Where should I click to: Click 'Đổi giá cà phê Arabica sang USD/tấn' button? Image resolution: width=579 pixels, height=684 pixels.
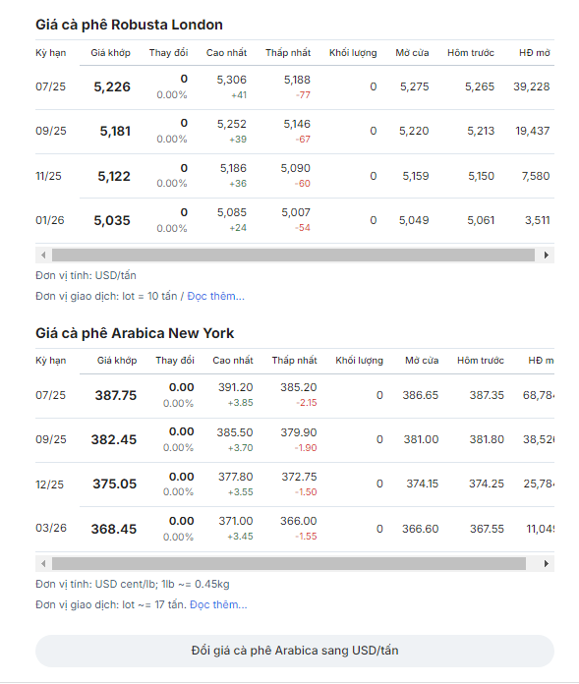click(295, 651)
